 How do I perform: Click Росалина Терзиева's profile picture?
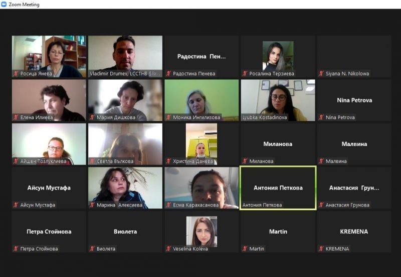coord(278,56)
